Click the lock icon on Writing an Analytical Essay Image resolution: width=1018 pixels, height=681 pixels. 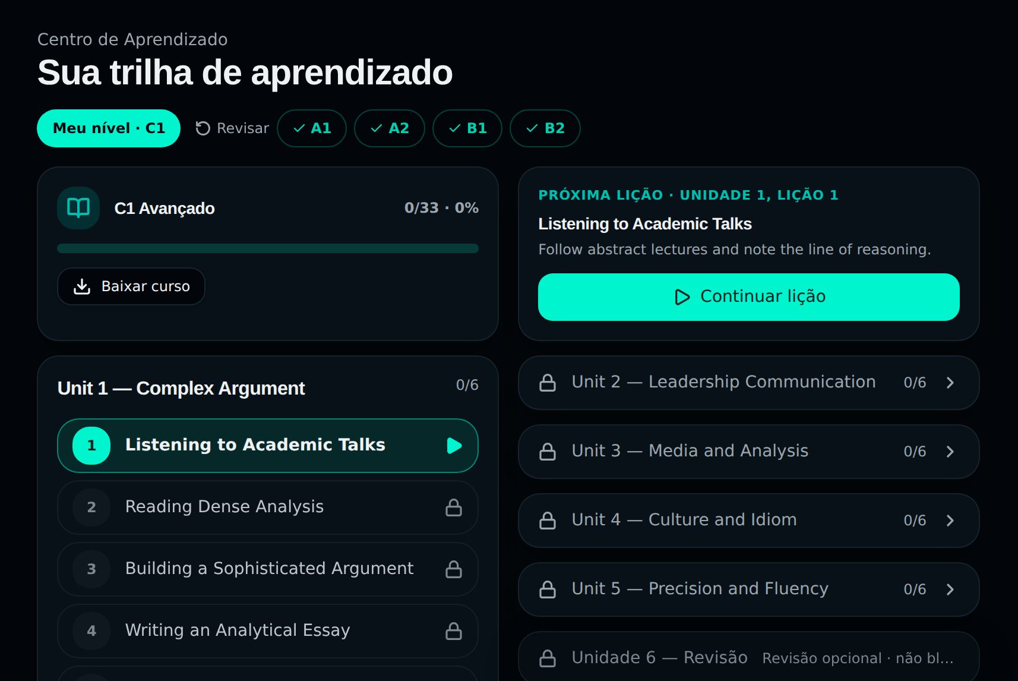[x=454, y=631]
